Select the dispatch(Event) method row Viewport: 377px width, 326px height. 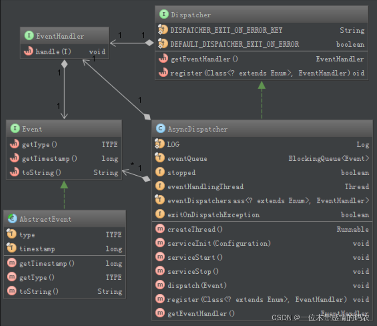[x=197, y=286]
